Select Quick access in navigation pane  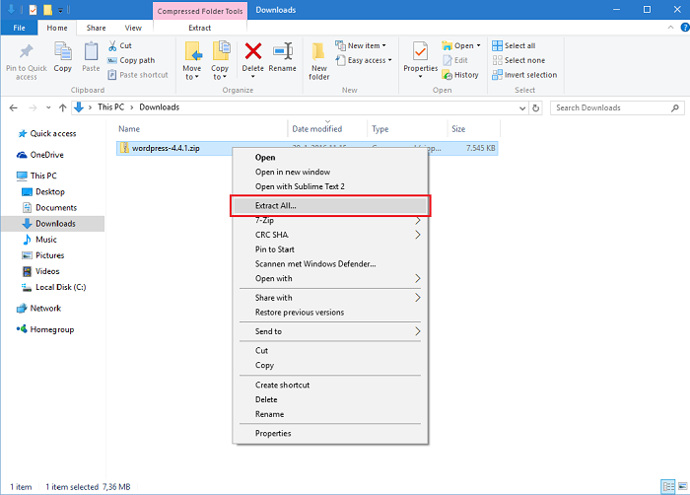coord(46,133)
